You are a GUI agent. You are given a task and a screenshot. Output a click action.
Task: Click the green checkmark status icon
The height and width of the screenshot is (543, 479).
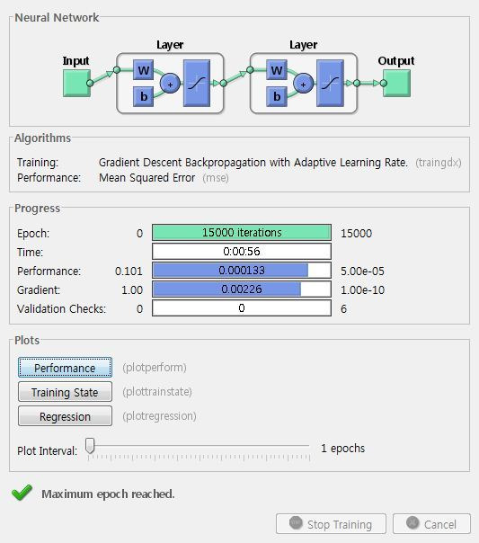22,493
